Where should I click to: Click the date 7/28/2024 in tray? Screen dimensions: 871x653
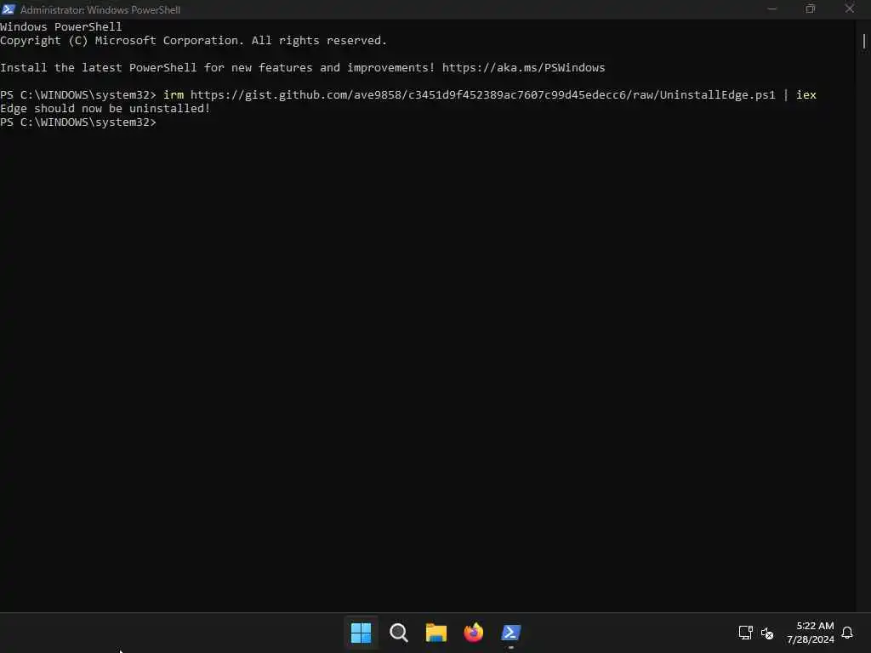coord(811,639)
